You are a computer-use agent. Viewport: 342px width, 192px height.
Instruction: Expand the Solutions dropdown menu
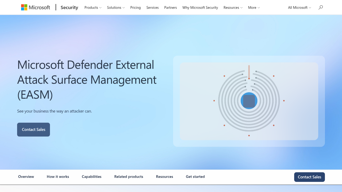tap(116, 7)
